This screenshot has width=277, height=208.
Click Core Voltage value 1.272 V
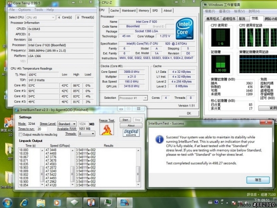(x=165, y=36)
